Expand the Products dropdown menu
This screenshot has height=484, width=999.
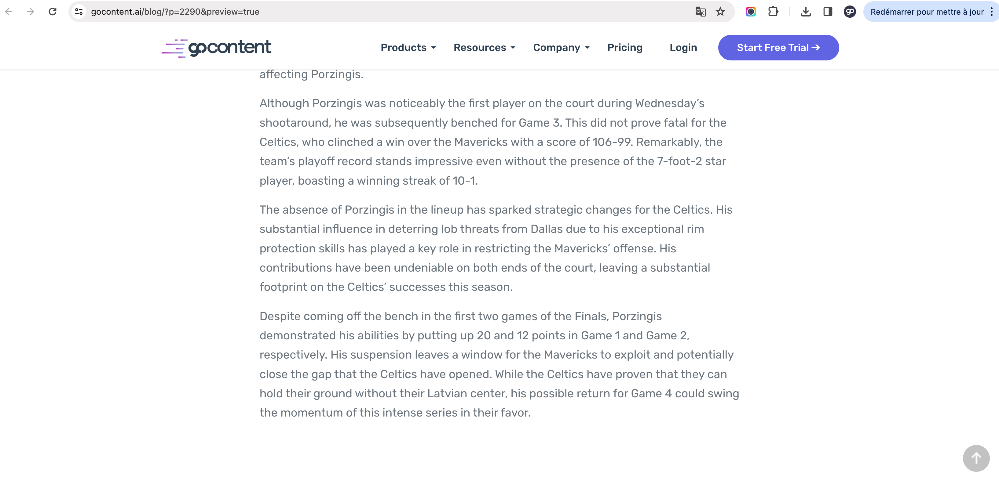408,47
